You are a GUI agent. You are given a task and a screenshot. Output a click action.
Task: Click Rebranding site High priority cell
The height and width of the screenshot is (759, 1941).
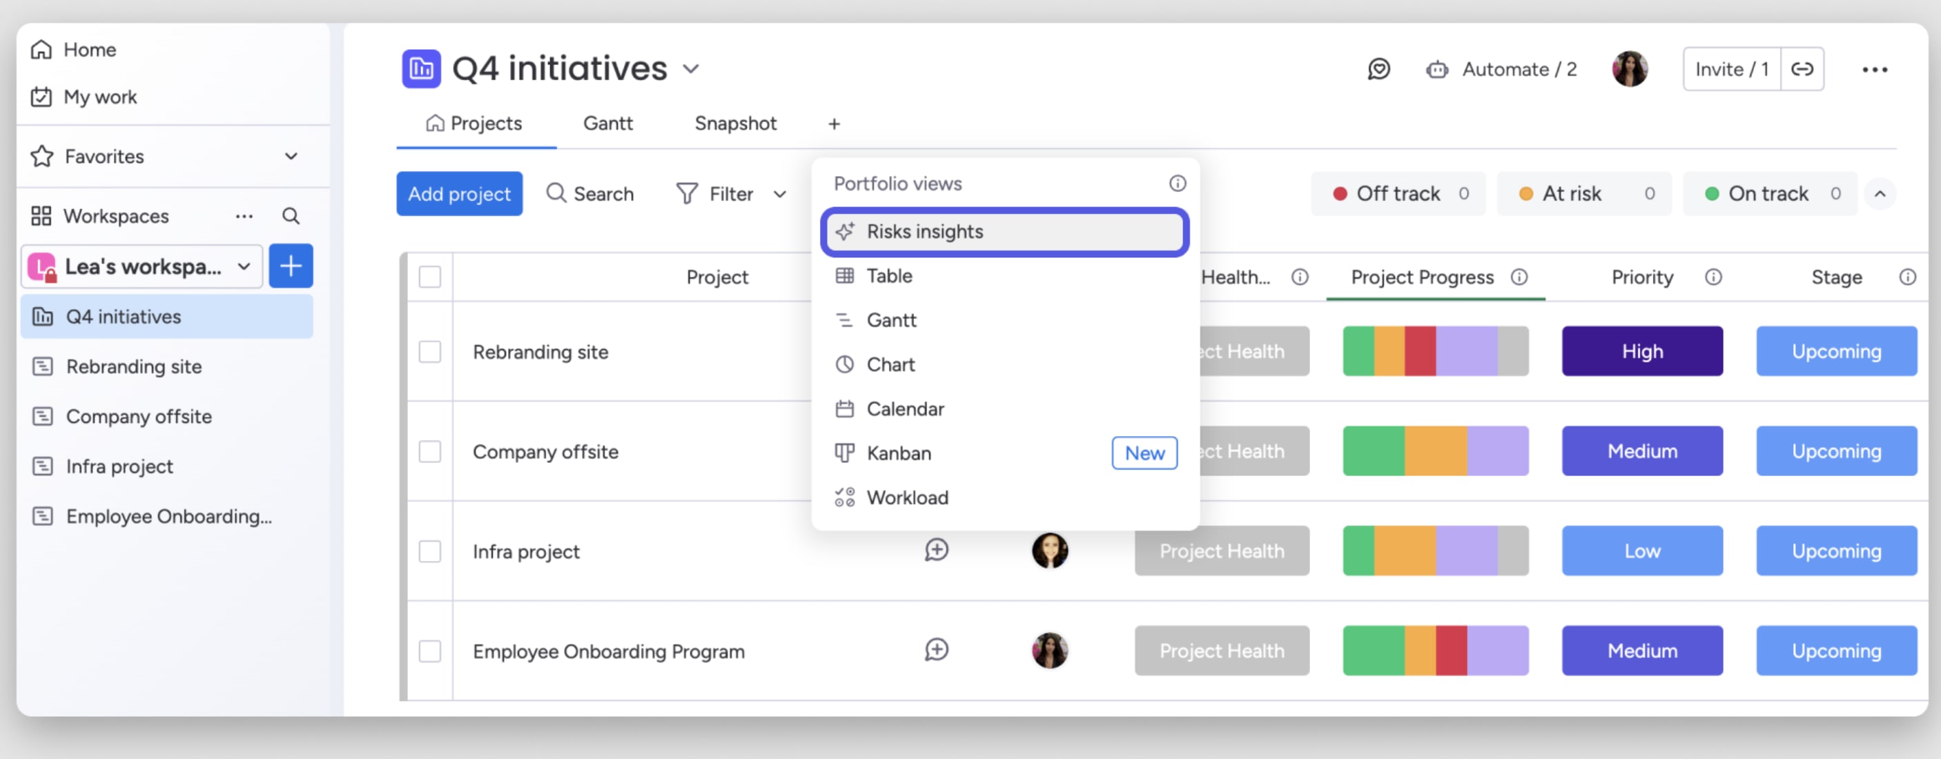point(1642,352)
